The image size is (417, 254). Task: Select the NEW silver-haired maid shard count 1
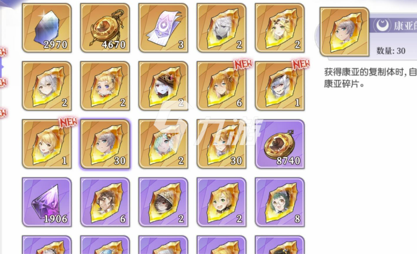[x=280, y=86]
